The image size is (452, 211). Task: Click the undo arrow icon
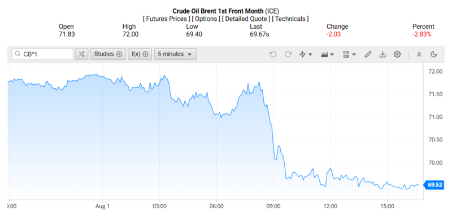click(x=273, y=54)
